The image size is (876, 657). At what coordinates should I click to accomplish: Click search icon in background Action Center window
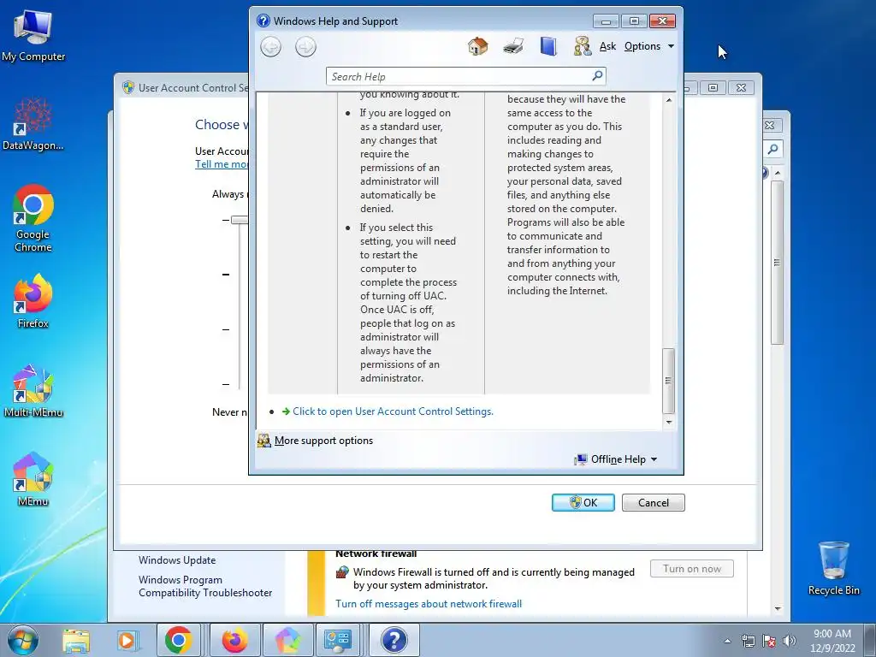pyautogui.click(x=772, y=149)
